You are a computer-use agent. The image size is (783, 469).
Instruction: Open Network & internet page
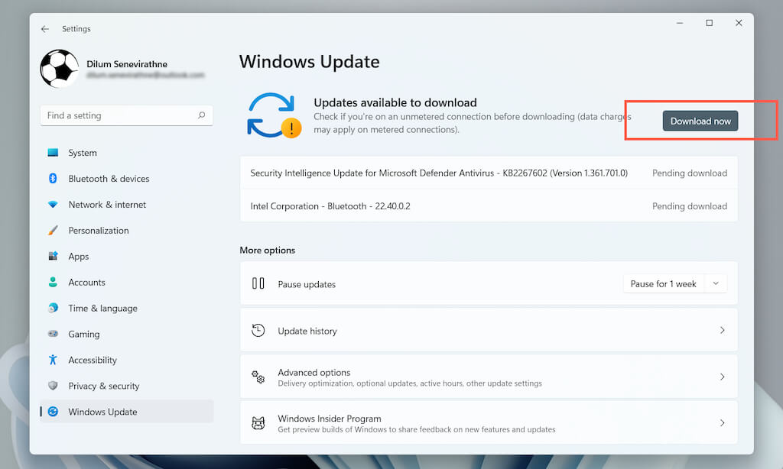point(126,205)
